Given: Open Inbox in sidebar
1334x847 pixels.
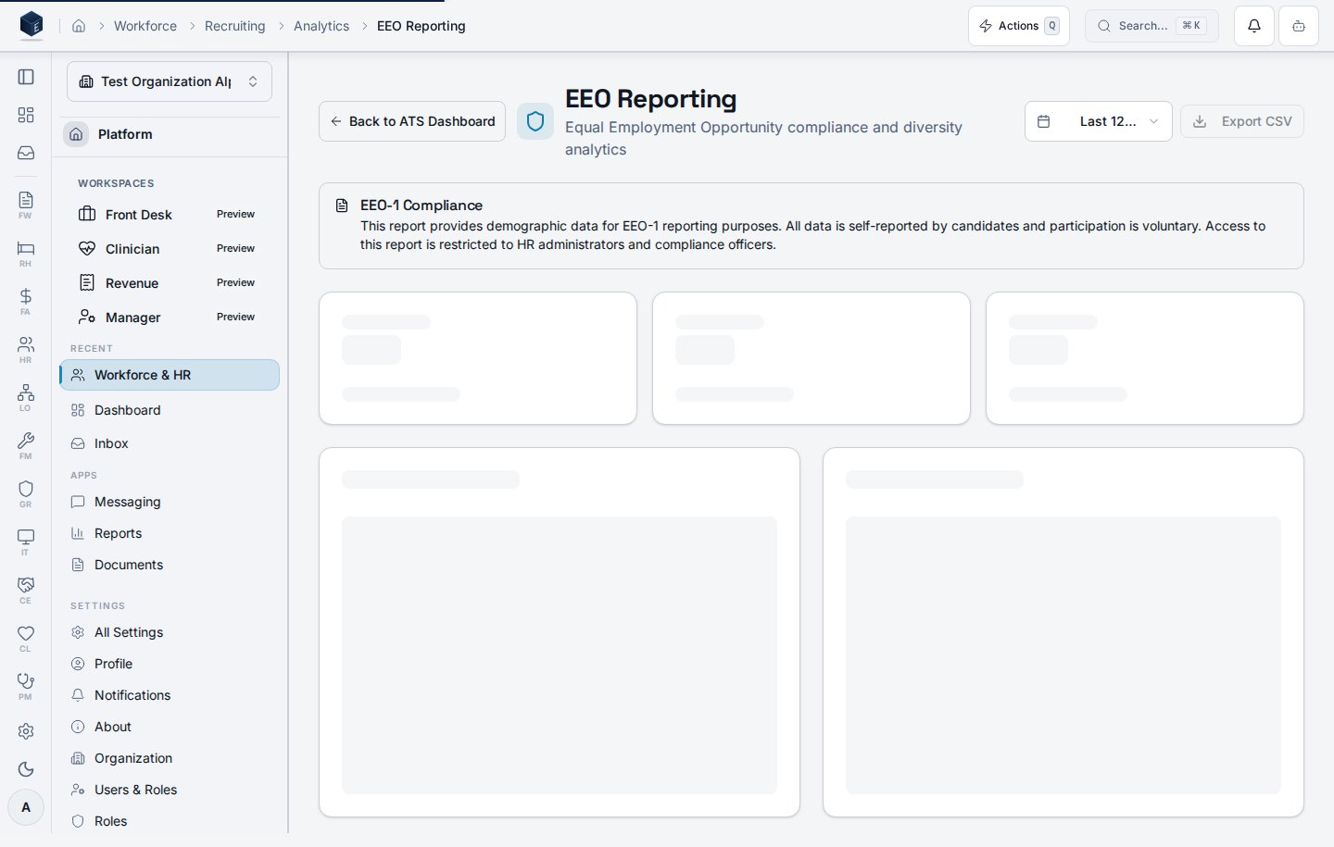Looking at the screenshot, I should tap(170, 443).
